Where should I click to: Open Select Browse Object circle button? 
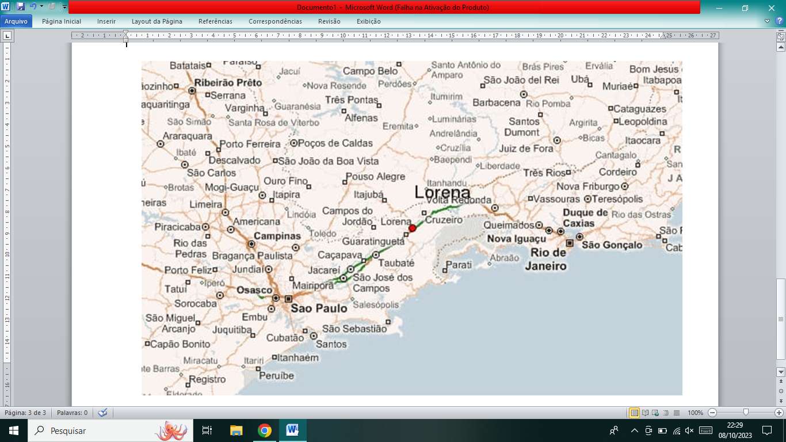tap(781, 391)
